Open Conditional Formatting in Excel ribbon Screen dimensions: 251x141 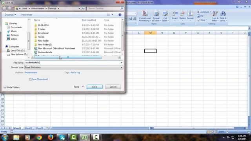tap(145, 16)
